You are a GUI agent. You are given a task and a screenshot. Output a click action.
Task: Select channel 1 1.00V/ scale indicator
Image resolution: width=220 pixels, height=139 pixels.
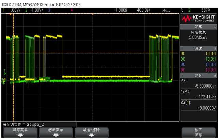point(12,10)
